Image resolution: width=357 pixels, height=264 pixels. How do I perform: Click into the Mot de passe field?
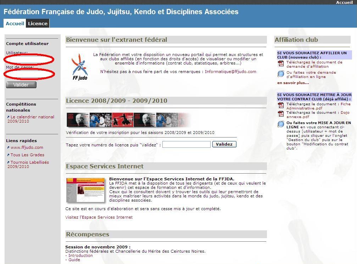pyautogui.click(x=30, y=74)
